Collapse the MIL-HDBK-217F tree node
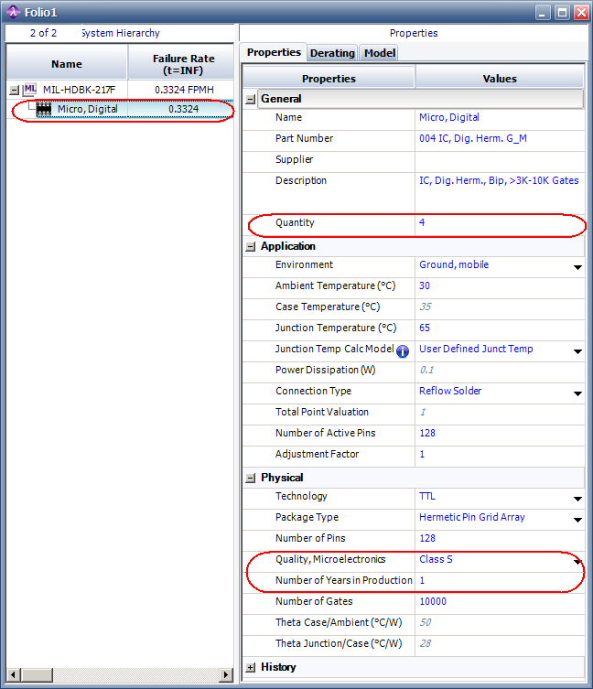593x689 pixels. point(14,90)
